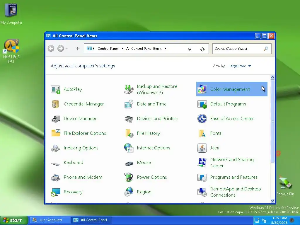Click the Back navigation button
Viewport: 300px width, 225px height.
click(51, 48)
